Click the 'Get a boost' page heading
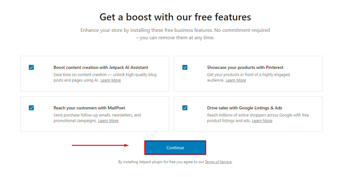This screenshot has height=177, width=344. pos(175,17)
